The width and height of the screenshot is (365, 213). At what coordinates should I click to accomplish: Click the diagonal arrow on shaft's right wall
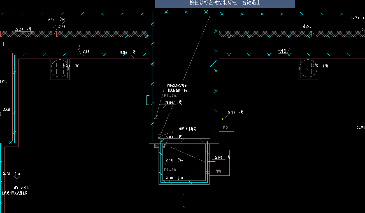(x=214, y=64)
